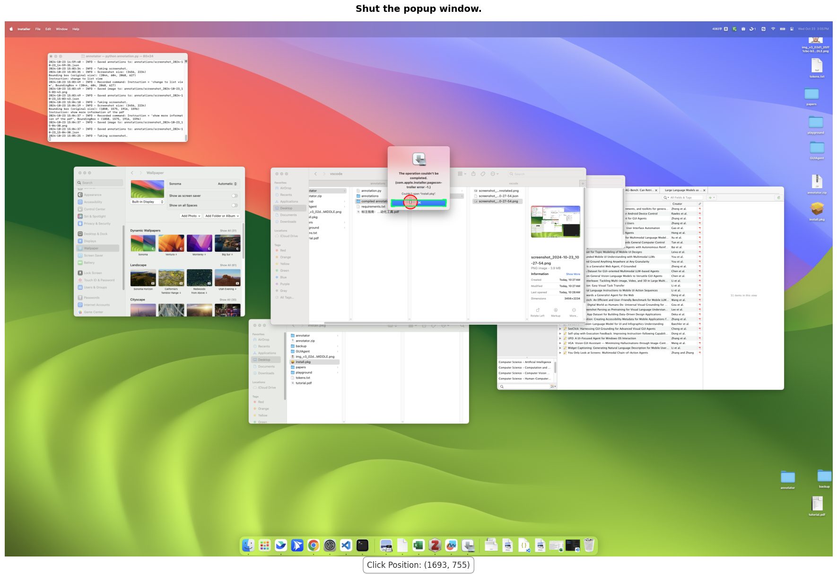Enable the 'Show on all Spaces' switch
Image resolution: width=837 pixels, height=574 pixels.
234,205
